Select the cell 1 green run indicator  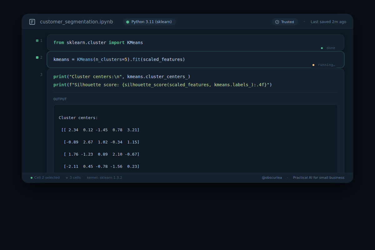click(x=37, y=41)
